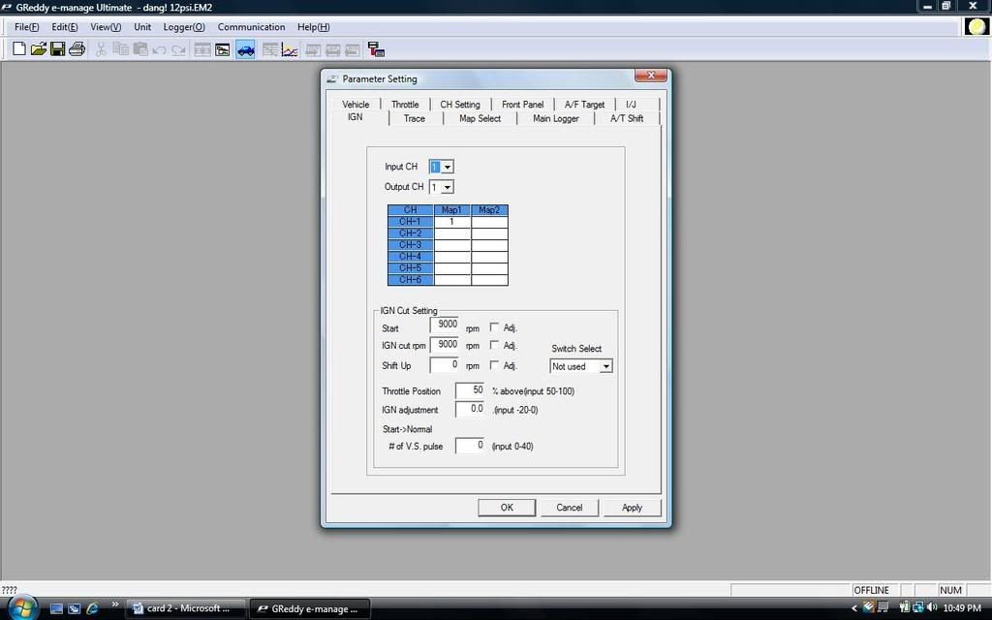Save the map with the floppy disk icon
The width and height of the screenshot is (992, 620).
57,49
